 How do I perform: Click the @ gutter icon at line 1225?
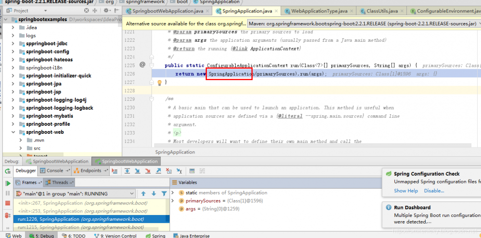(x=142, y=65)
